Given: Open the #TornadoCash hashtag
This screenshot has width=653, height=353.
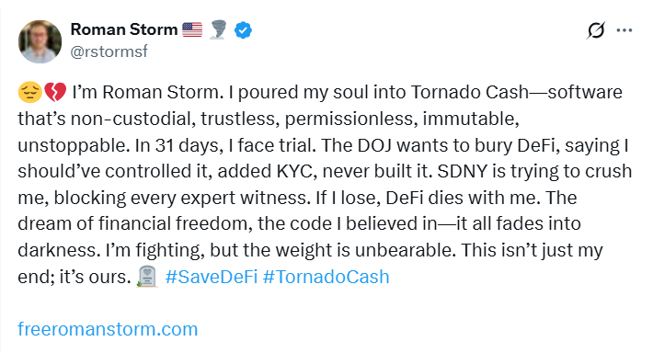Looking at the screenshot, I should coord(326,277).
